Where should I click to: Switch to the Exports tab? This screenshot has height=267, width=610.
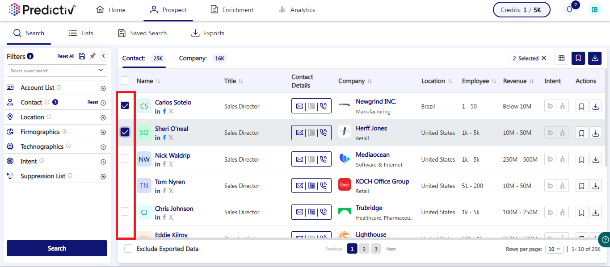[x=208, y=33]
